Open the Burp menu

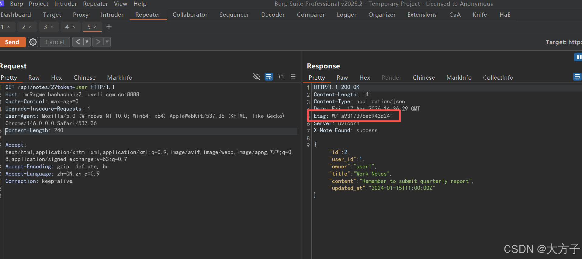(x=16, y=4)
